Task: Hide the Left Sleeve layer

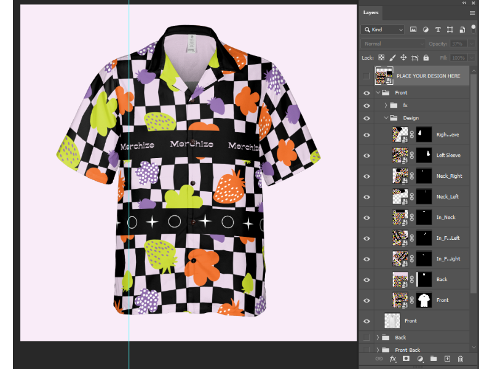Action: [x=367, y=155]
